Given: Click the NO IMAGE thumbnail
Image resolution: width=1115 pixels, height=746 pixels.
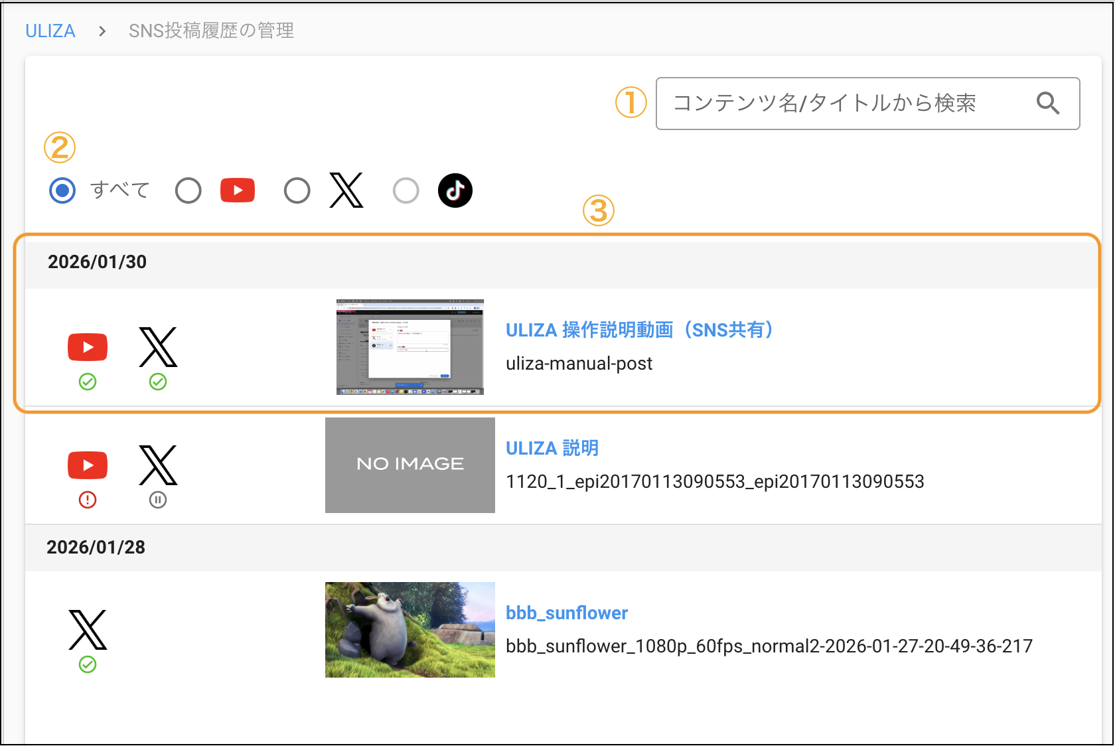Looking at the screenshot, I should (410, 465).
